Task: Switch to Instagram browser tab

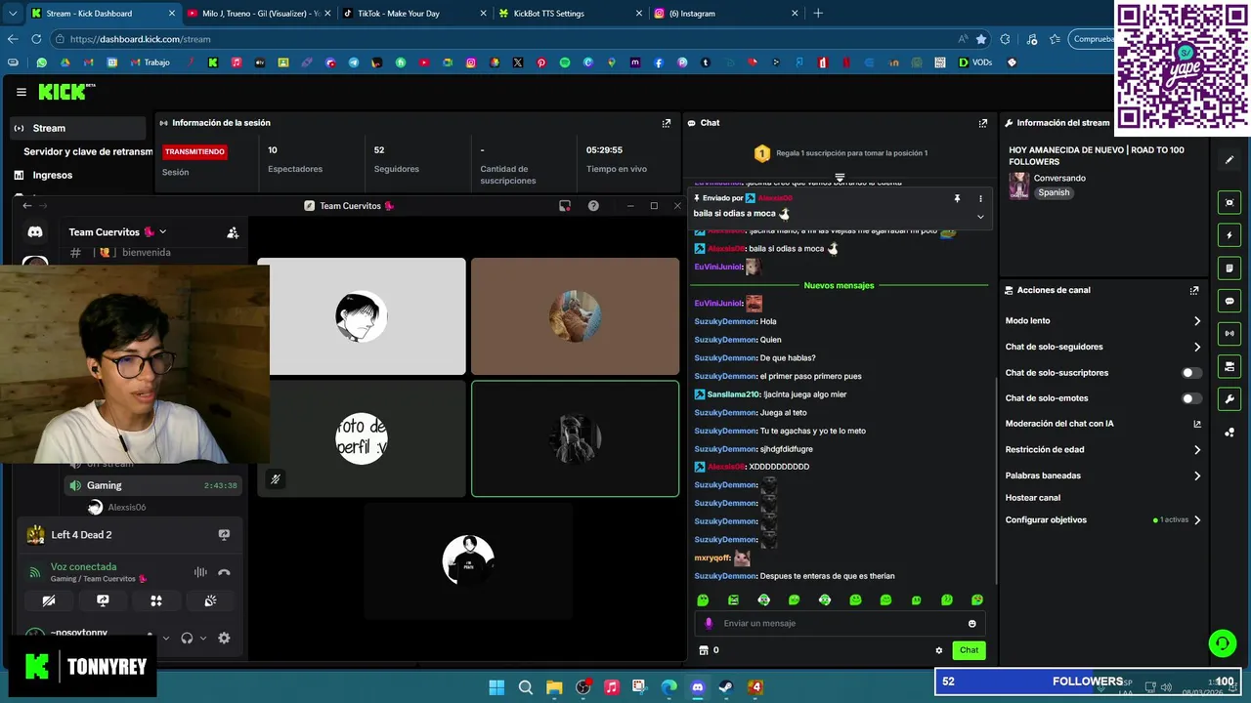Action: (725, 14)
